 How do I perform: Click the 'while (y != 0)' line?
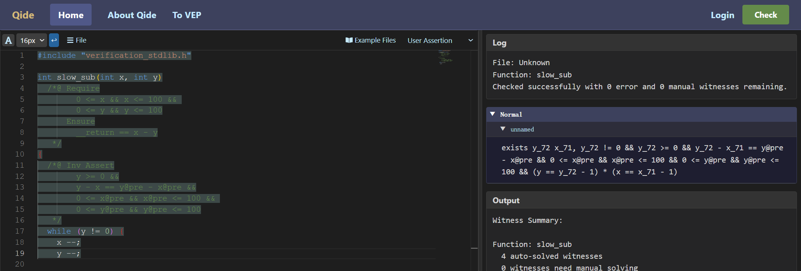click(x=80, y=231)
